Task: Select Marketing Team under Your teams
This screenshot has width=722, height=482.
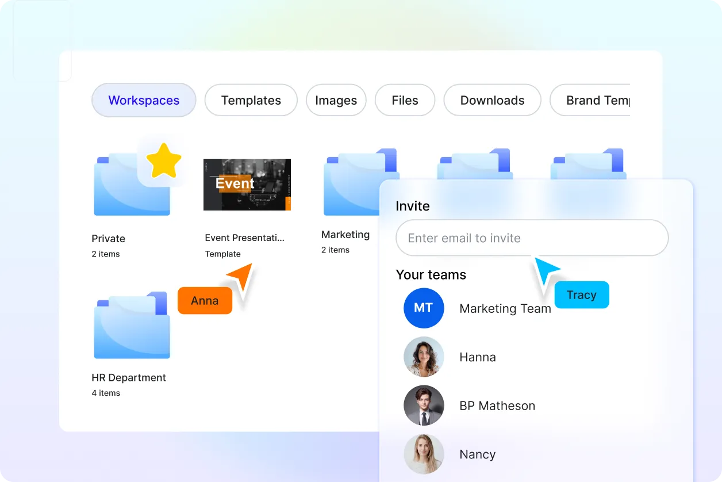Action: (505, 308)
